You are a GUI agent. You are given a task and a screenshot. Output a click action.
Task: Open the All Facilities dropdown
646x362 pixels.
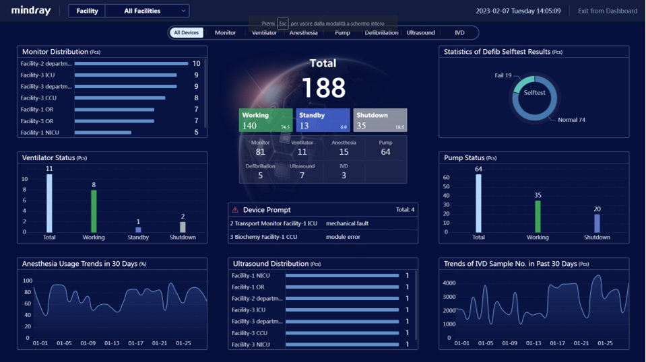pos(147,11)
